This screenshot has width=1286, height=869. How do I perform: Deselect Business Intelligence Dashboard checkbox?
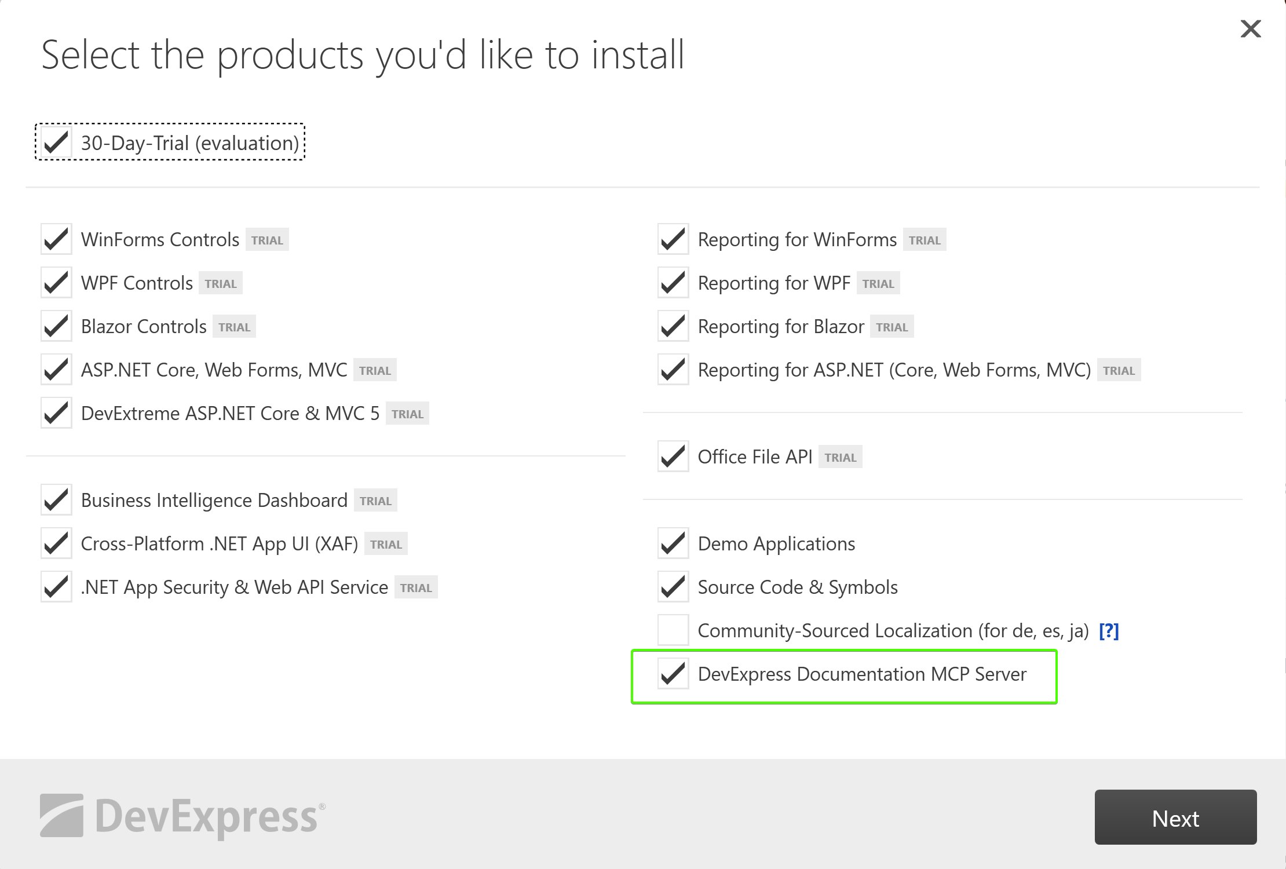[x=56, y=499]
